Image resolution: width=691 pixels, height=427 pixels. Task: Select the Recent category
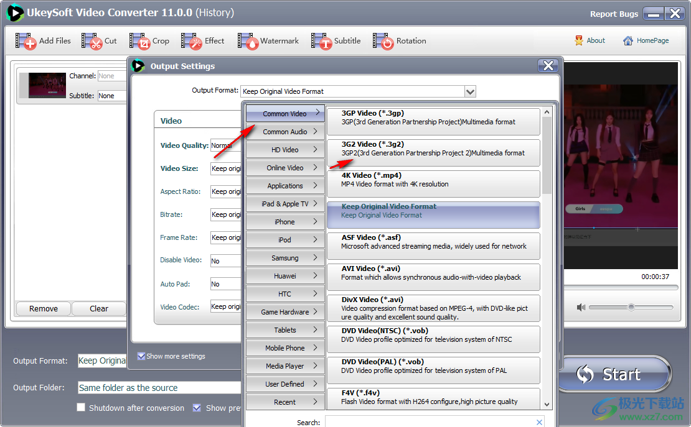point(285,402)
